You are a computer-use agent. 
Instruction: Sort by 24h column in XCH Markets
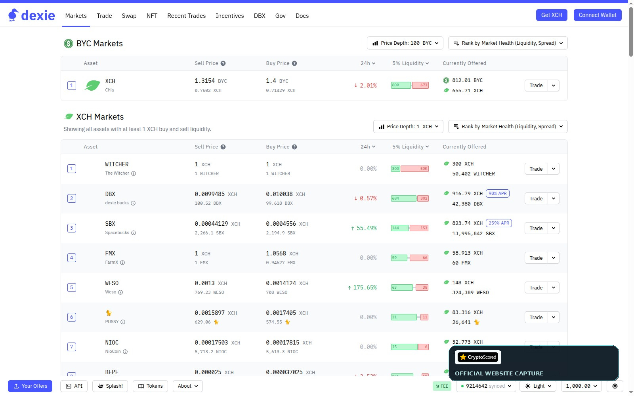click(x=368, y=147)
